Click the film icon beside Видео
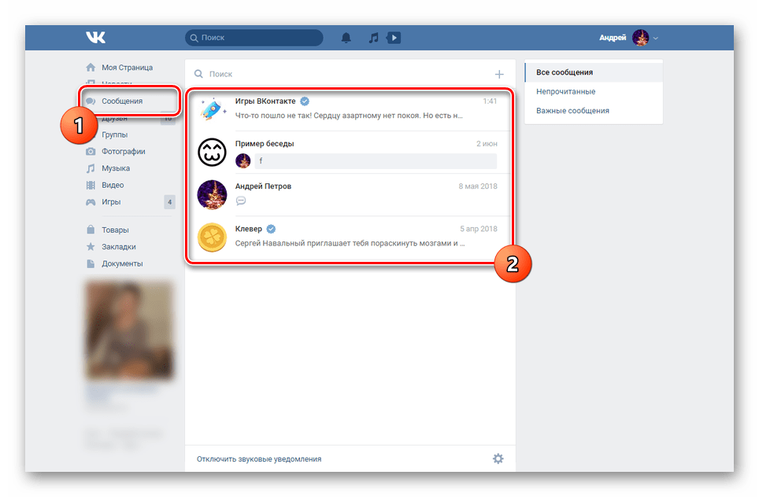 [91, 185]
